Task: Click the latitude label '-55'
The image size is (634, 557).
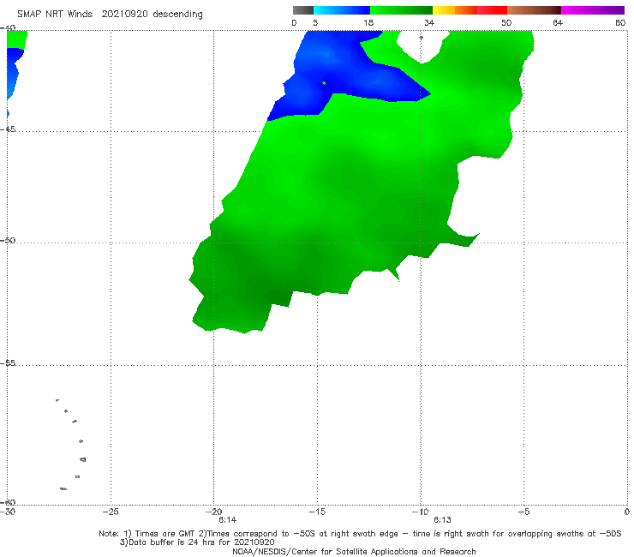Action: coord(8,362)
